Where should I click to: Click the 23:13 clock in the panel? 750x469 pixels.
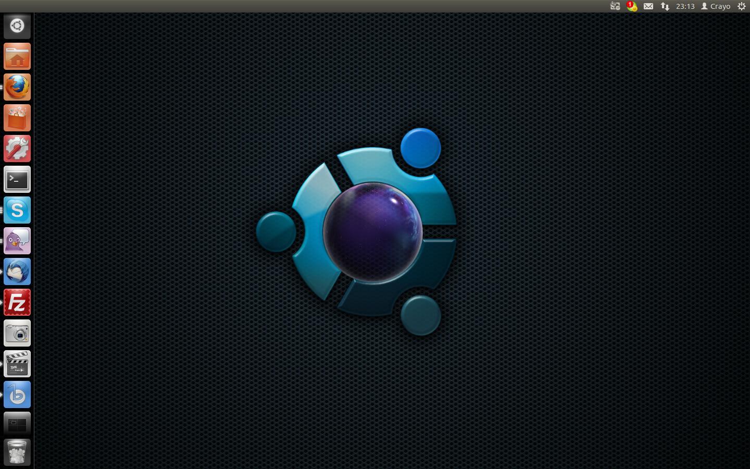point(685,6)
